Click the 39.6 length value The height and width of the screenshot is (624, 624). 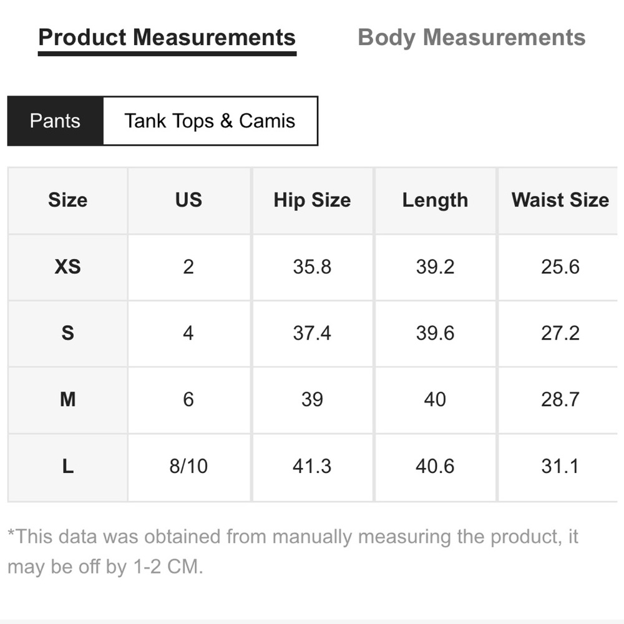[x=435, y=333]
